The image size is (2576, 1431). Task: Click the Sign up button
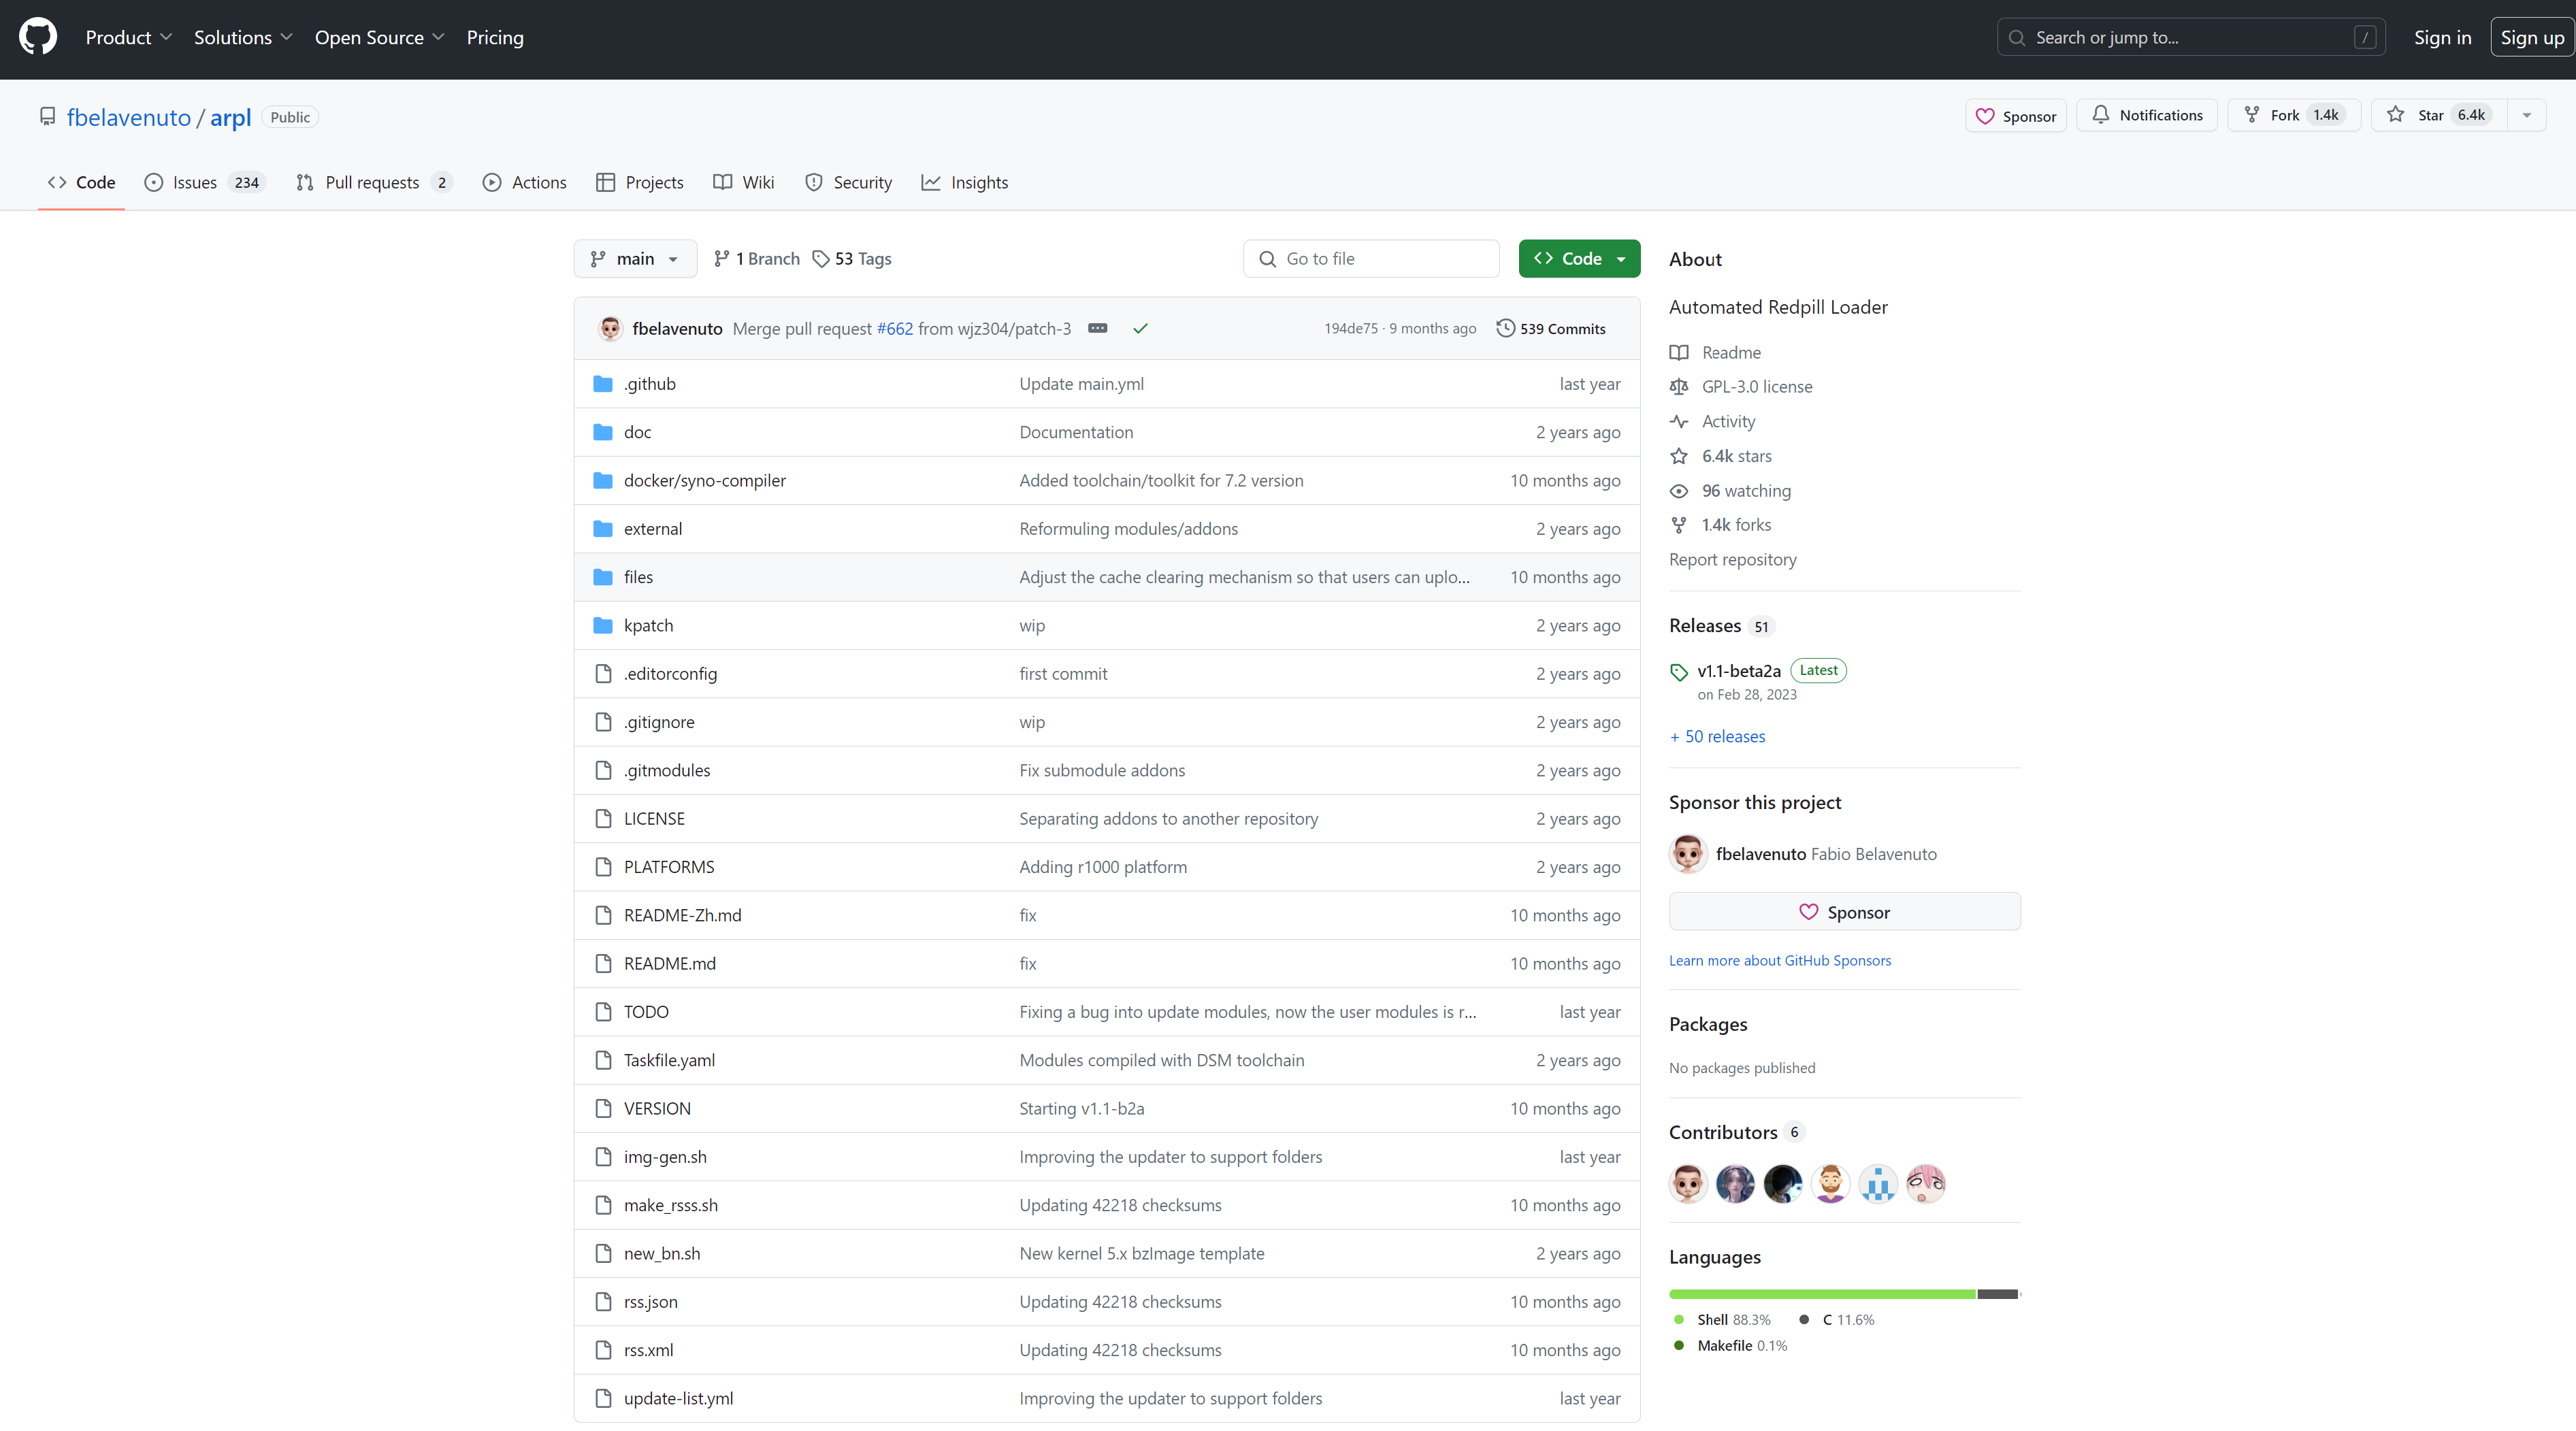pos(2532,37)
